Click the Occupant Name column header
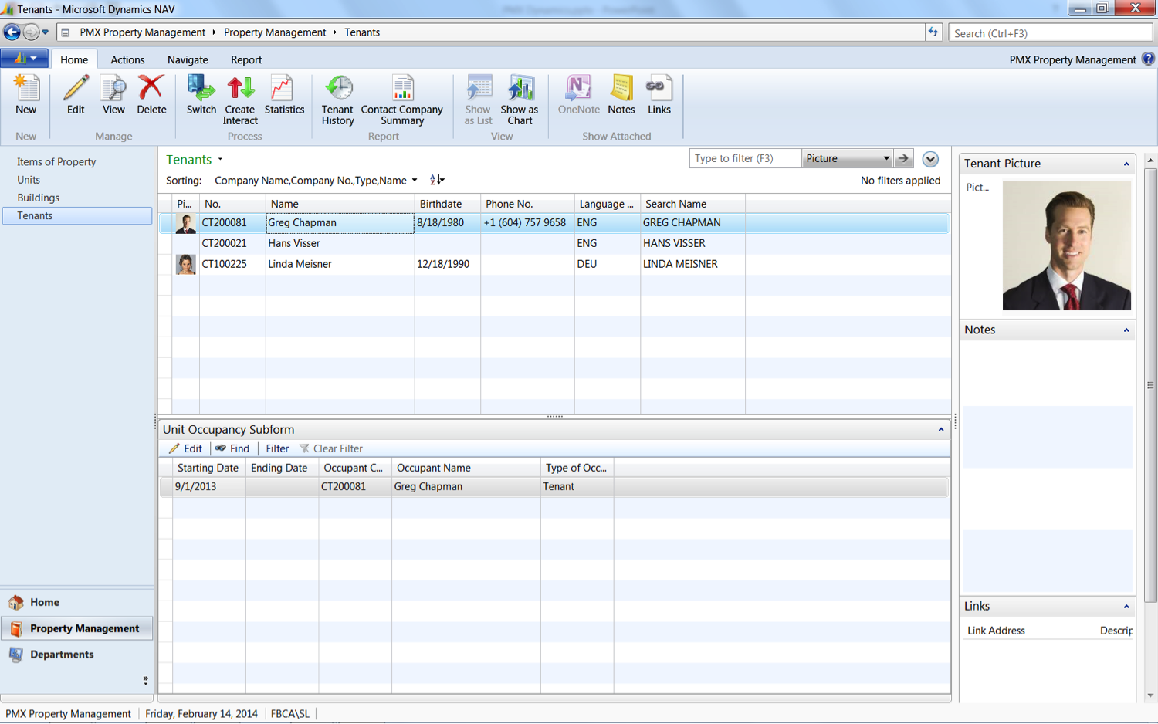The height and width of the screenshot is (724, 1158). 466,468
